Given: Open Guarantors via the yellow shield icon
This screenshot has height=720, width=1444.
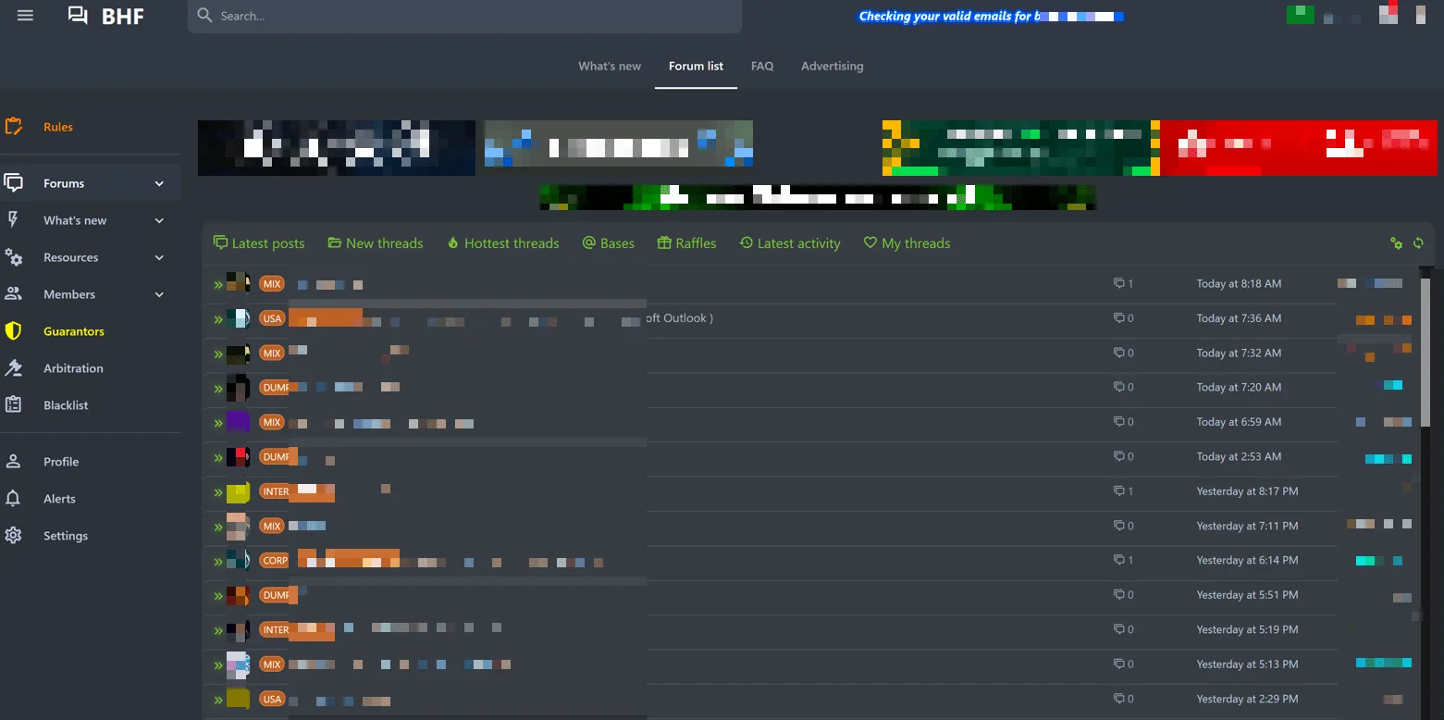Looking at the screenshot, I should click(x=13, y=331).
